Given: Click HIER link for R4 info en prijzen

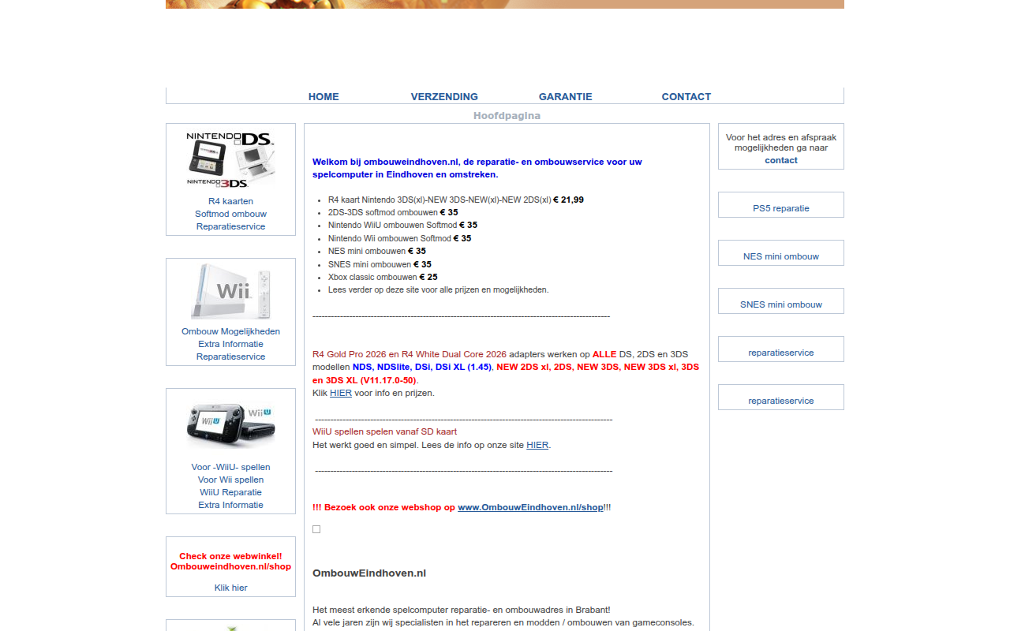Looking at the screenshot, I should click(341, 393).
